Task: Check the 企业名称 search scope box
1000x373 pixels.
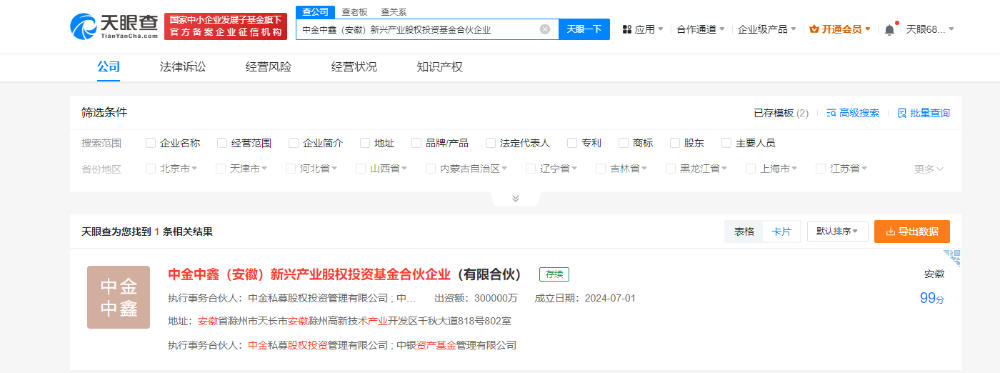Action: click(x=151, y=143)
